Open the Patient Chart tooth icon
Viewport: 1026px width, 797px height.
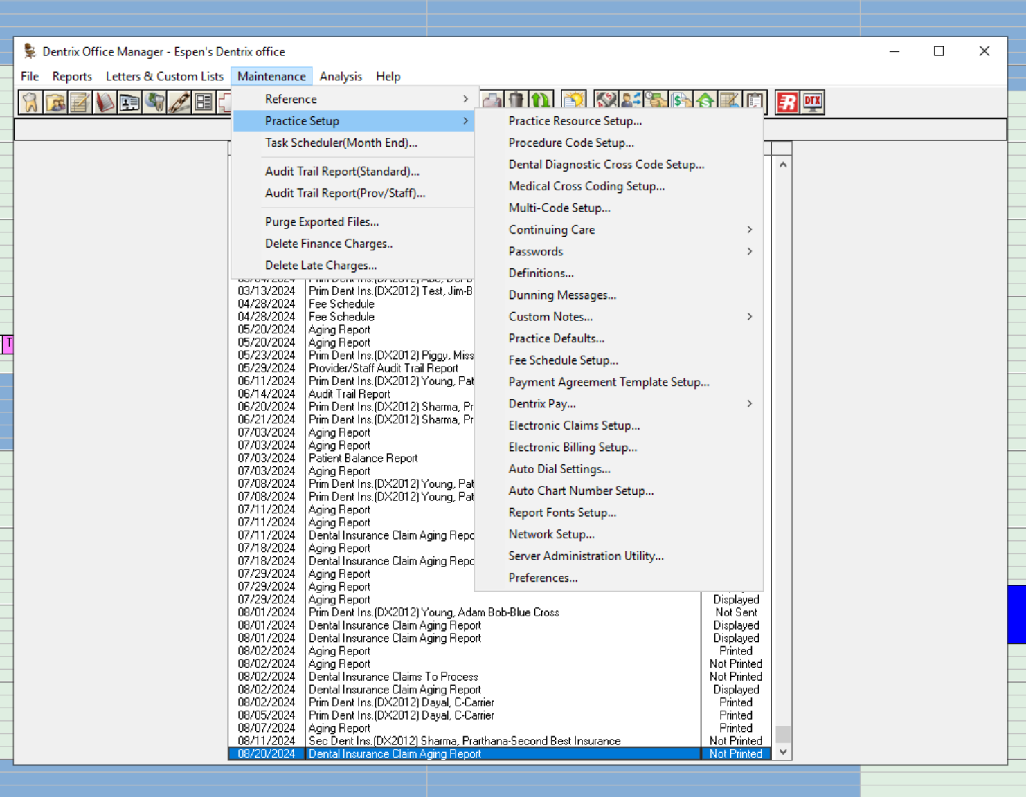tap(30, 102)
